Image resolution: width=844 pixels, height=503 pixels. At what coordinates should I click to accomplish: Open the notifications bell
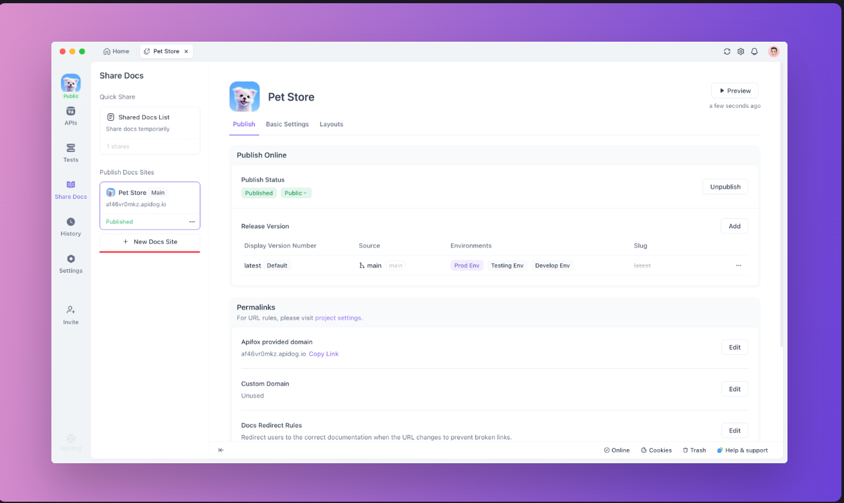(x=755, y=51)
